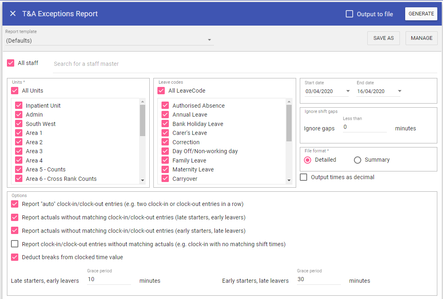Viewport: 443px width, 299px height.
Task: Expand the Report template dropdown
Action: 209,40
